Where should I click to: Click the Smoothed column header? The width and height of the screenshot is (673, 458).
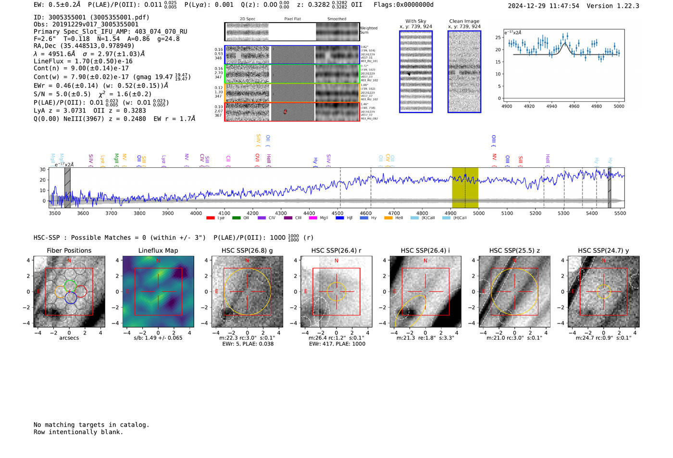(x=337, y=19)
